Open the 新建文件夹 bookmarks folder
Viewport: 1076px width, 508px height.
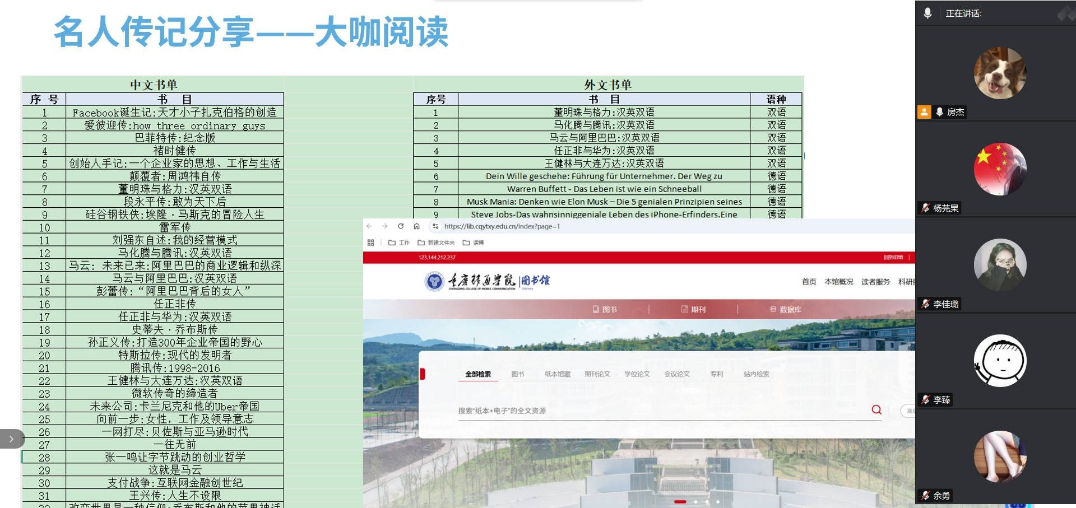tap(436, 243)
